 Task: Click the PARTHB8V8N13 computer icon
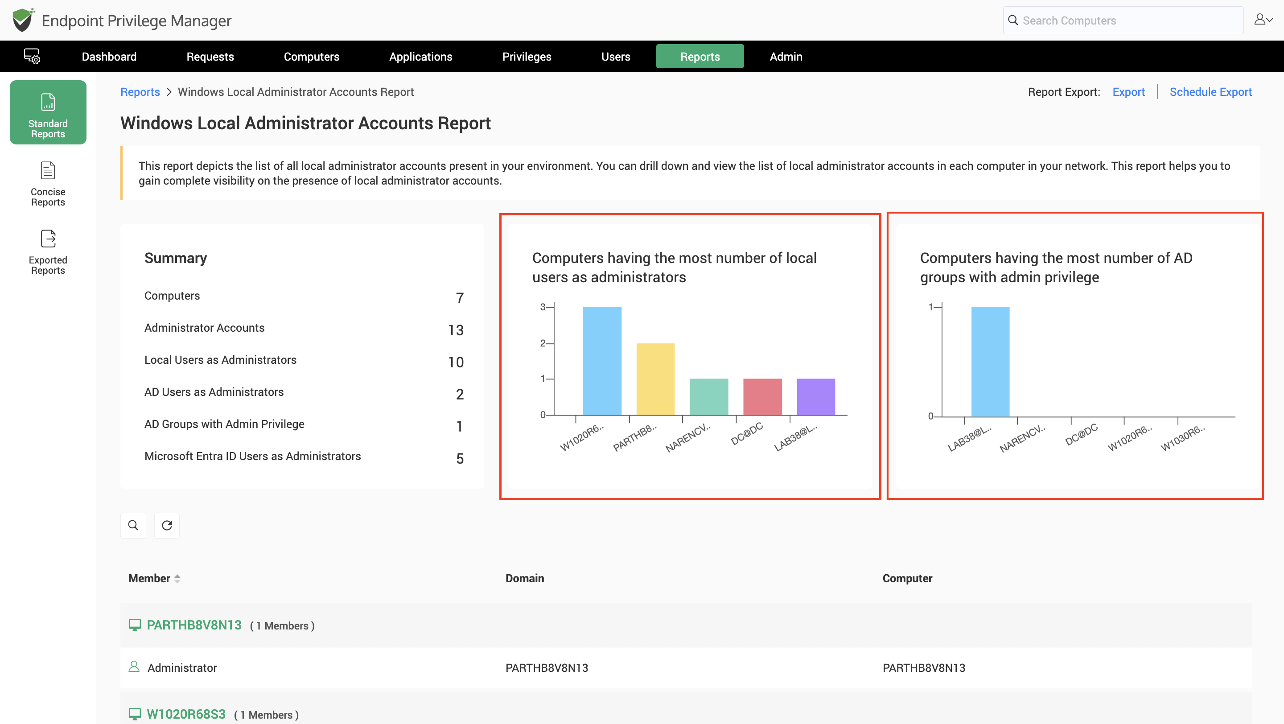pyautogui.click(x=135, y=625)
